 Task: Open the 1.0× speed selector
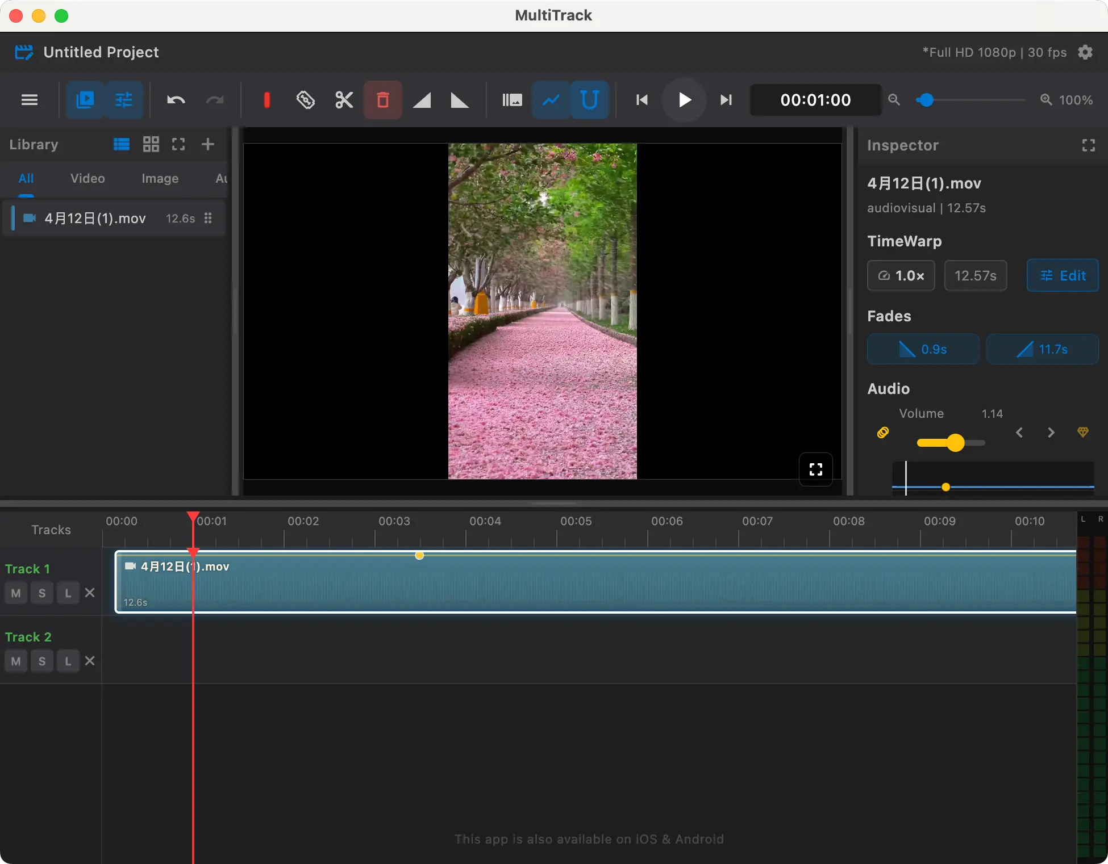point(901,275)
